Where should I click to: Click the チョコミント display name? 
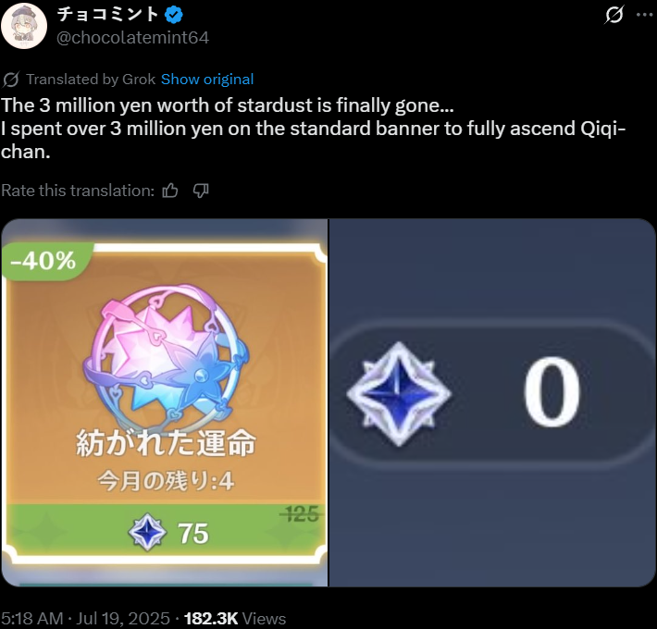107,15
